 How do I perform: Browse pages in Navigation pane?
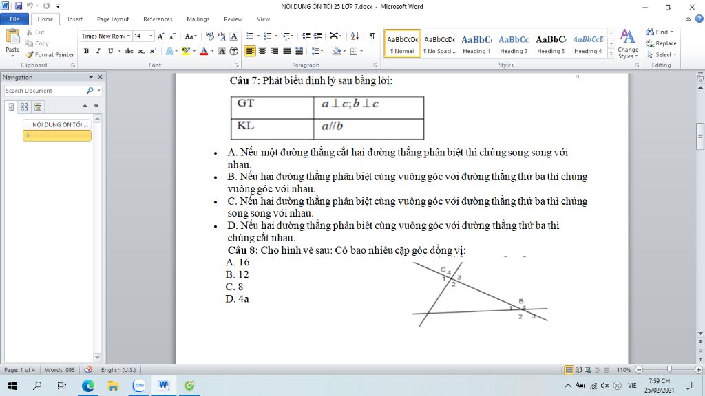pos(24,107)
